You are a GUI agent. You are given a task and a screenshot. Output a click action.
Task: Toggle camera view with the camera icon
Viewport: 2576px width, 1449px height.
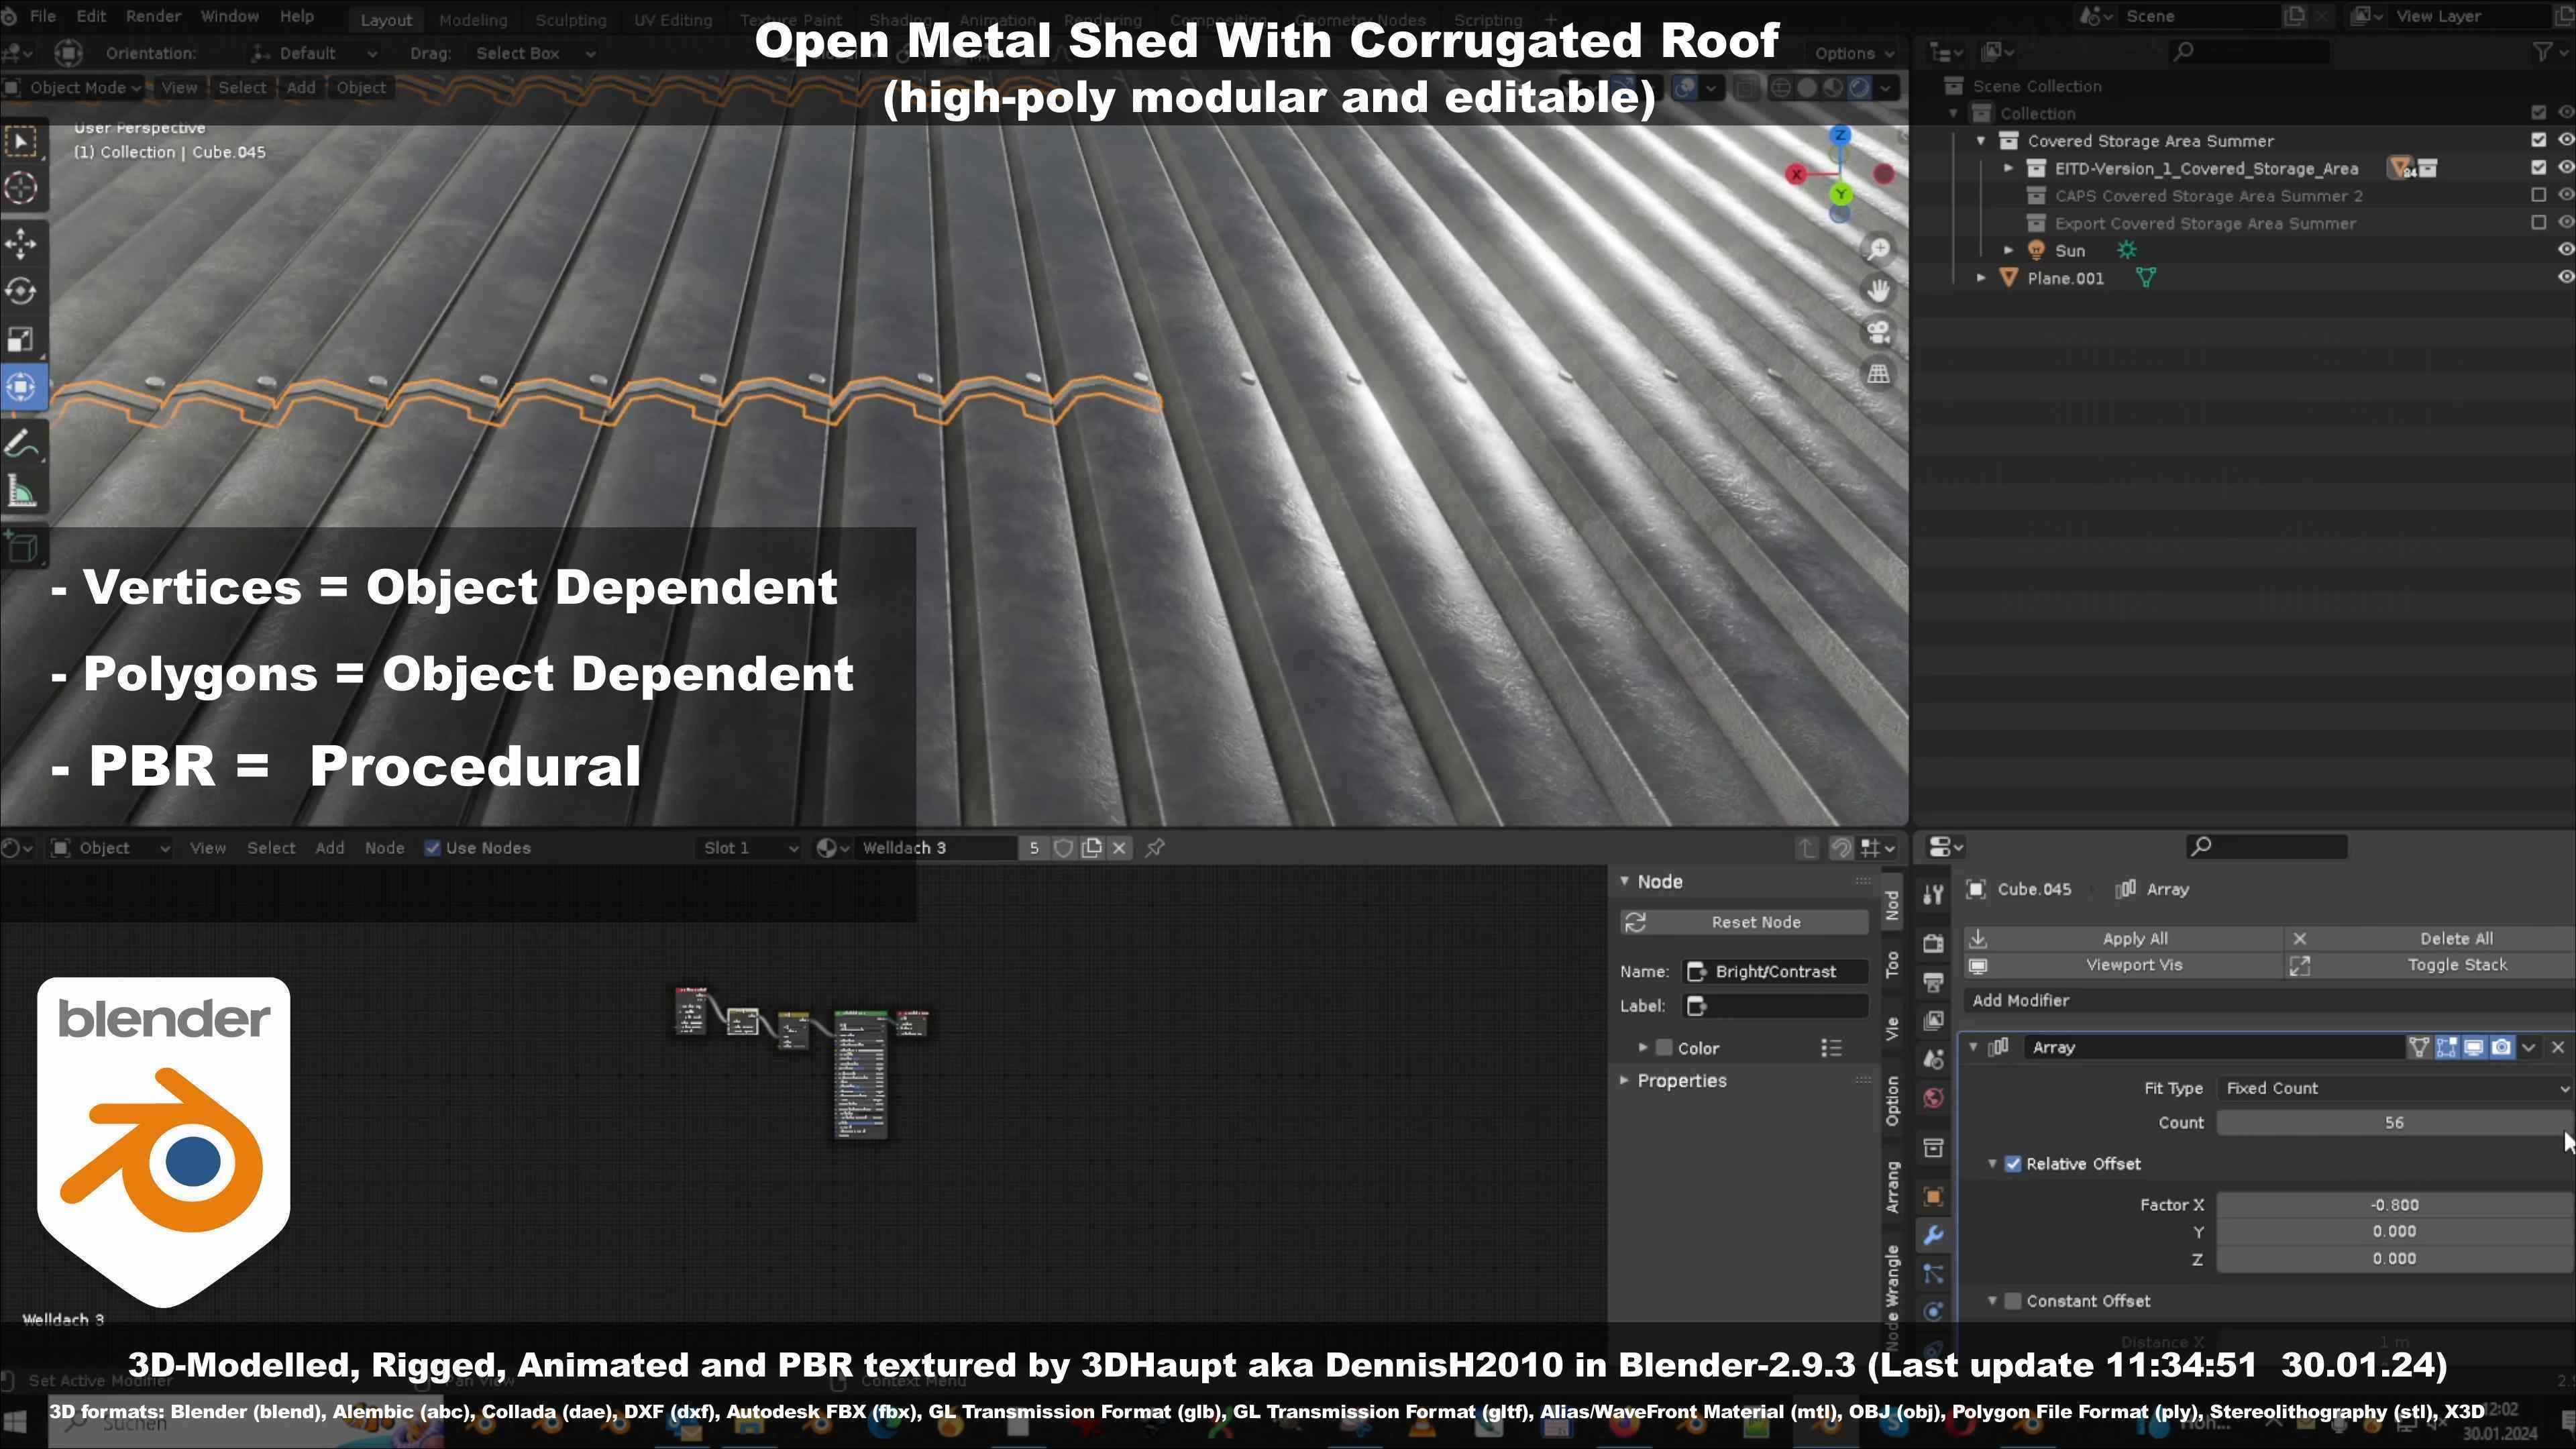(1879, 332)
